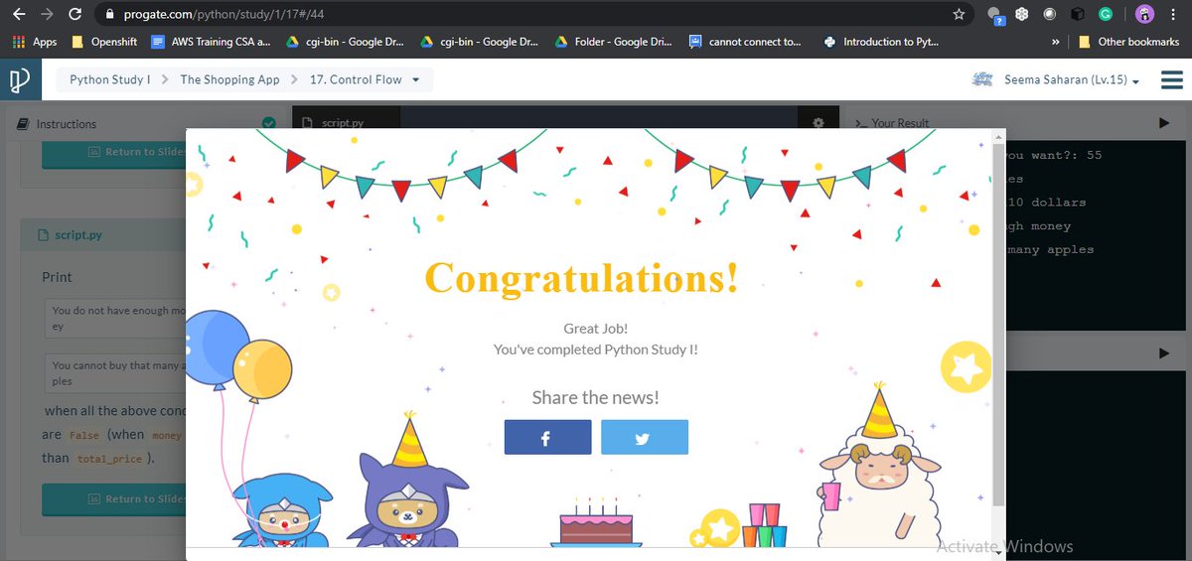
Task: Open the Folder - Google Drive bookmark
Action: pos(613,42)
